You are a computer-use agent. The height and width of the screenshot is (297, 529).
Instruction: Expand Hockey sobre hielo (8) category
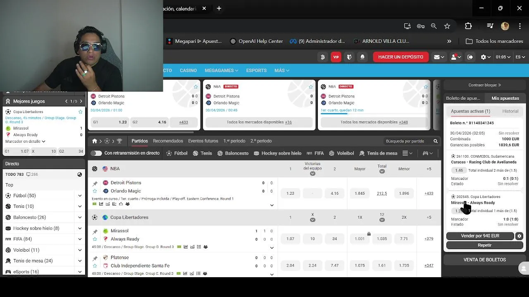pyautogui.click(x=80, y=228)
